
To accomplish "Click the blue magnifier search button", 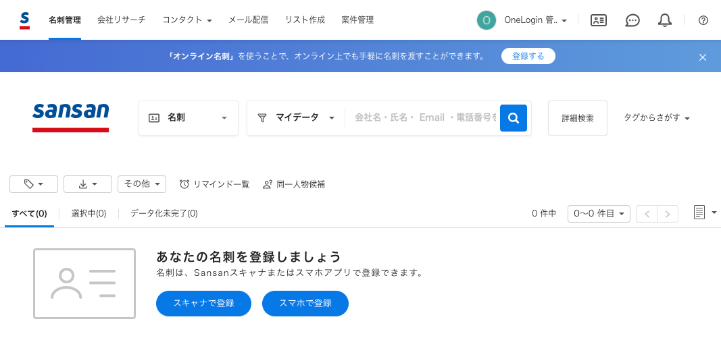I will 513,118.
